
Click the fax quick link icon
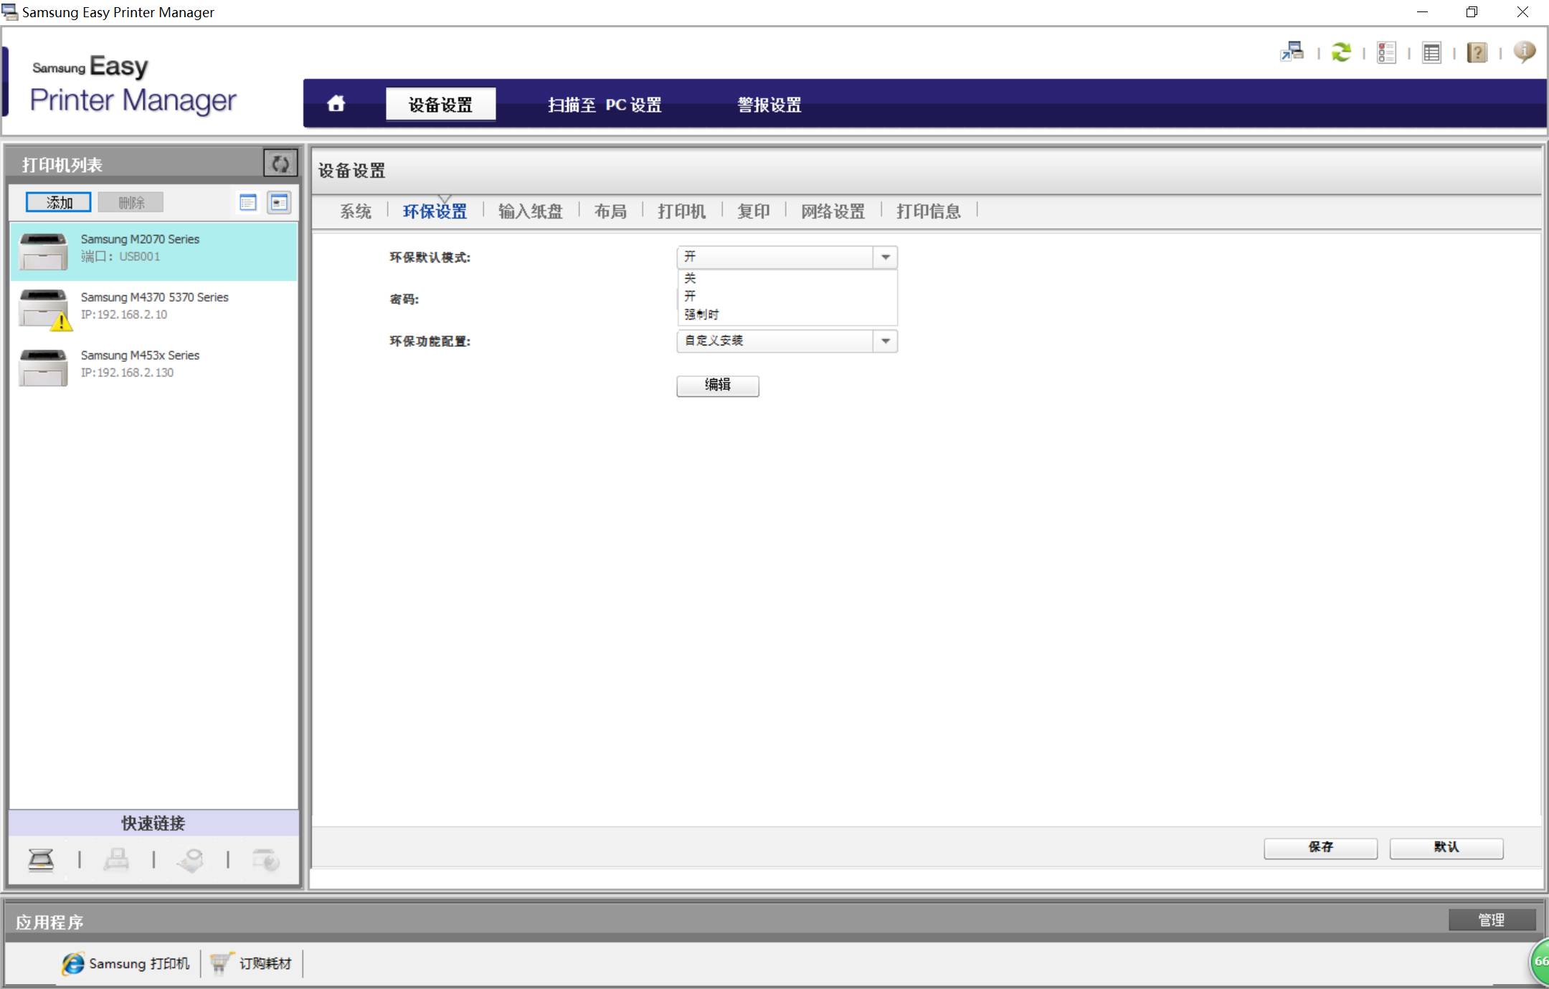(x=116, y=859)
